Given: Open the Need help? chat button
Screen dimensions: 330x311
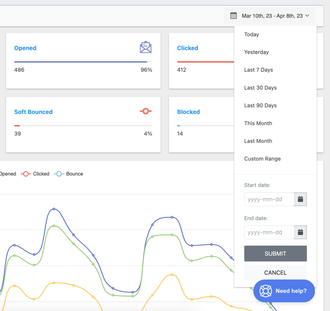Looking at the screenshot, I should [284, 291].
